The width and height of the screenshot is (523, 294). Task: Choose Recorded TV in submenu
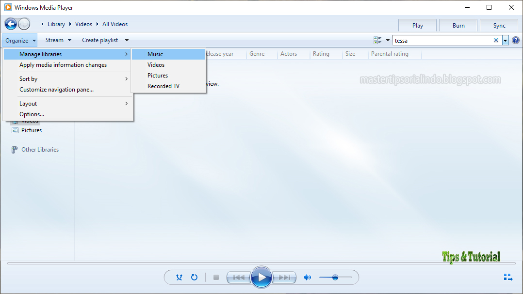click(168, 86)
